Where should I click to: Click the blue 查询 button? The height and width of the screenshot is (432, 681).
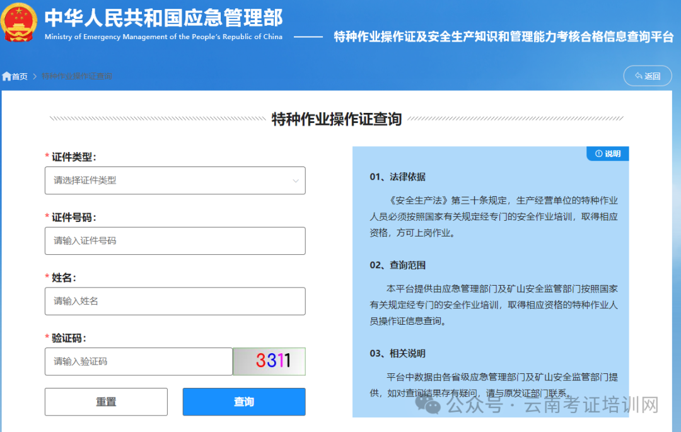pos(244,402)
